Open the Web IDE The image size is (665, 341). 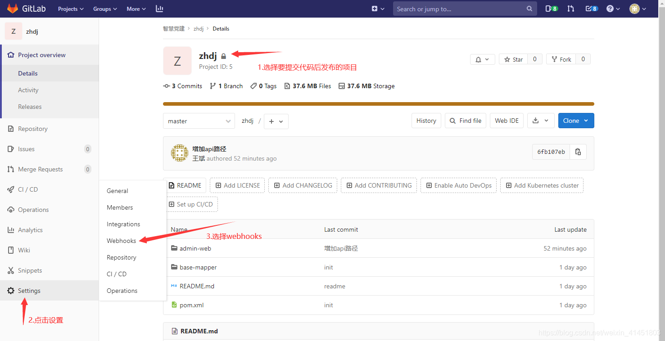point(506,121)
